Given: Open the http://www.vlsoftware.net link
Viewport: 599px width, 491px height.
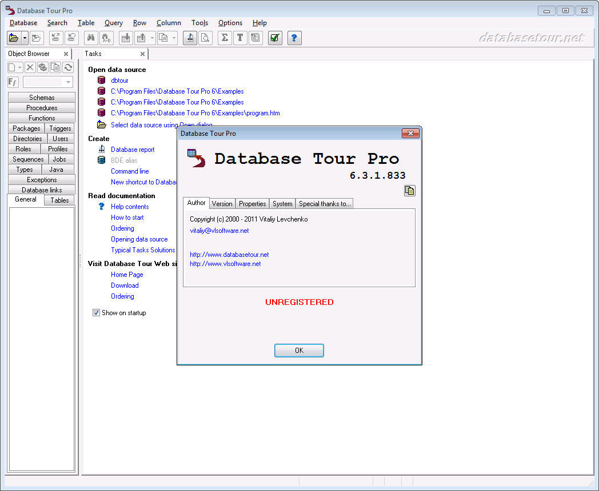Looking at the screenshot, I should pyautogui.click(x=225, y=264).
